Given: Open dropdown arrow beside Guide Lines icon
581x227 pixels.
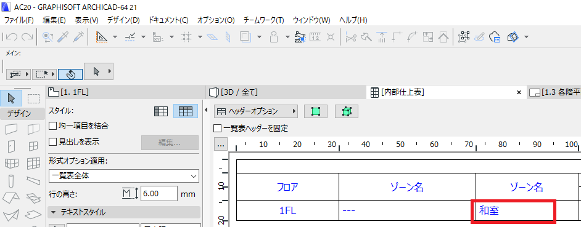Looking at the screenshot, I should click(115, 36).
